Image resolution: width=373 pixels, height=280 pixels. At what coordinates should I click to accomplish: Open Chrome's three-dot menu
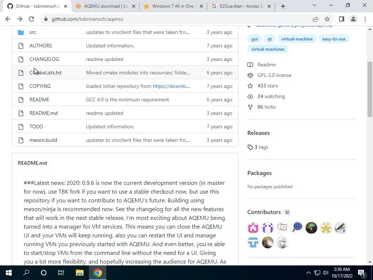tap(365, 19)
